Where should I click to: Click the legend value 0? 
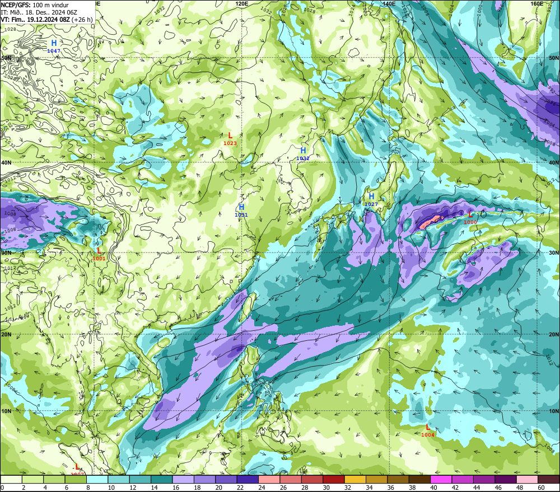coord(2,488)
